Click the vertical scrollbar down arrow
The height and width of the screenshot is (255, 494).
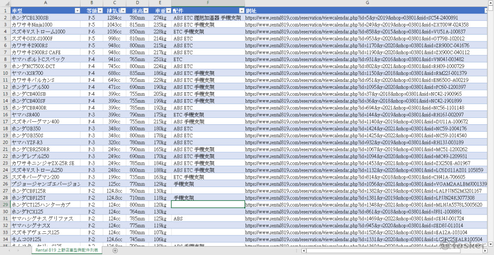(491, 243)
